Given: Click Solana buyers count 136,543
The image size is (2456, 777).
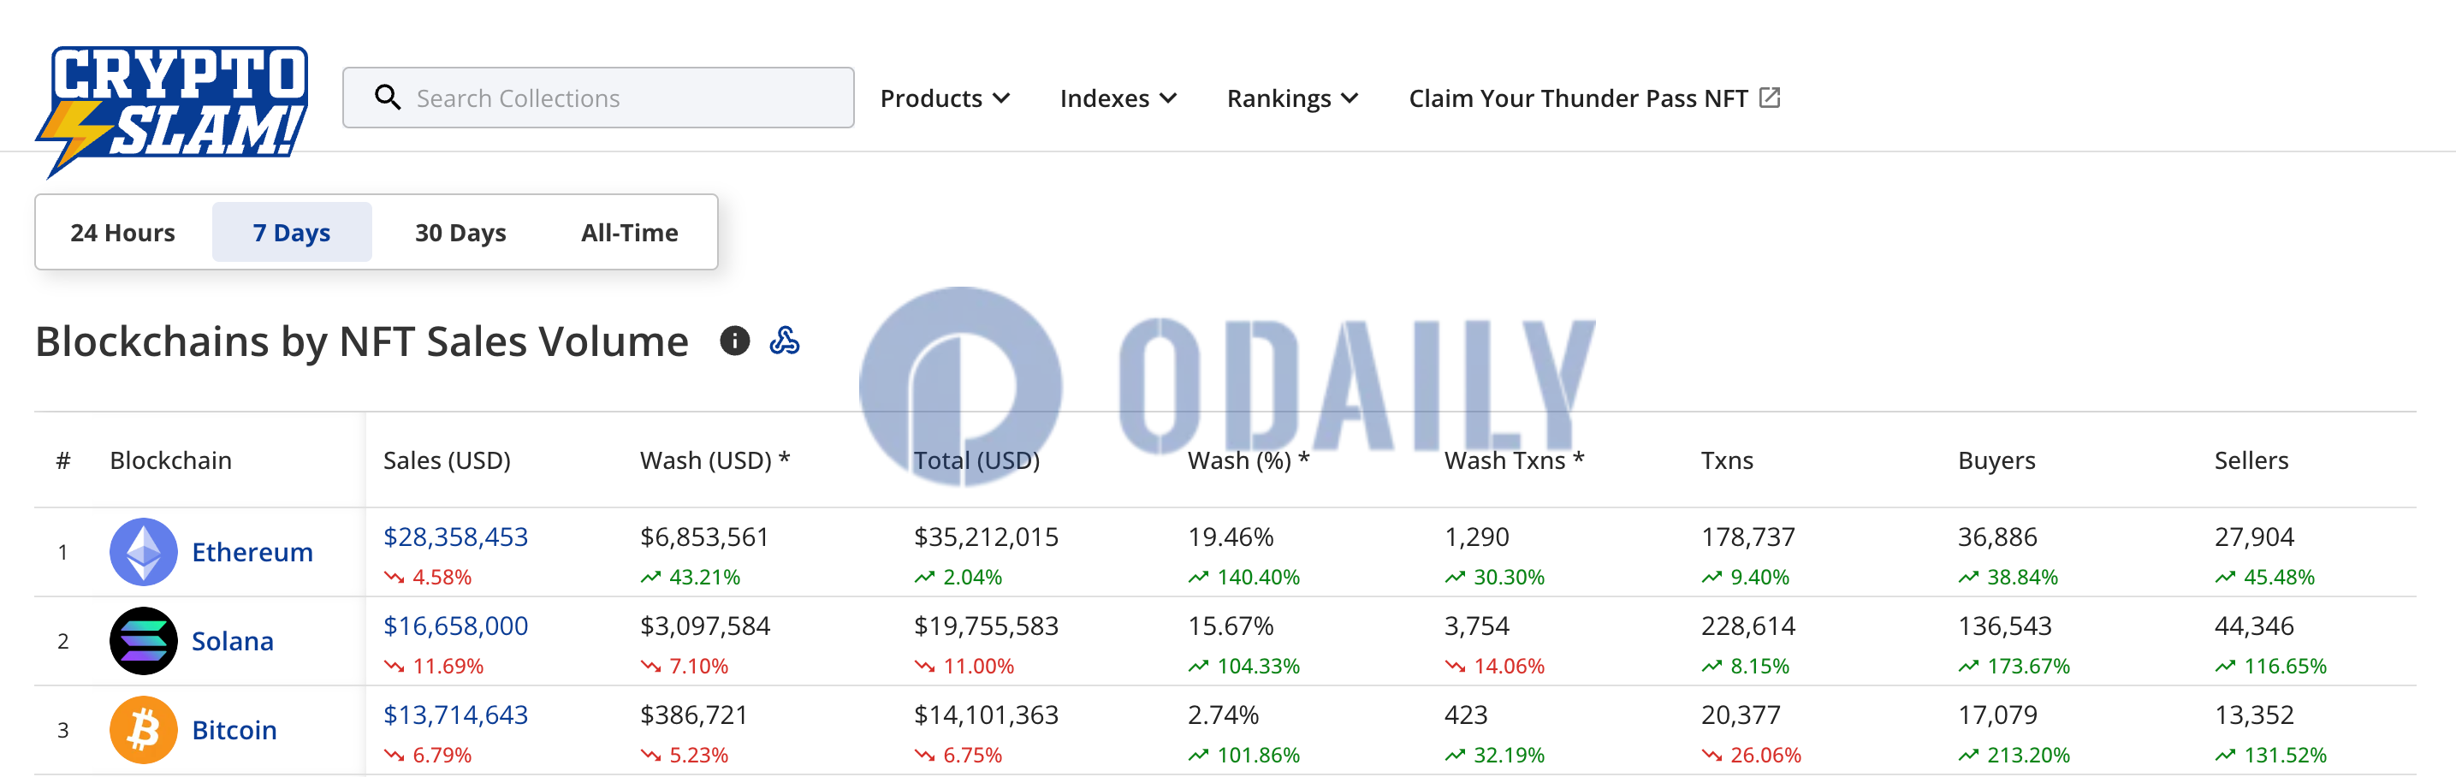Looking at the screenshot, I should point(2005,626).
